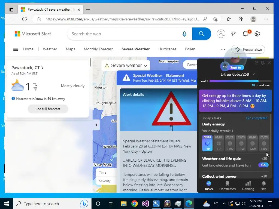This screenshot has height=209, width=279.
Task: View site information lock icon
Action: pyautogui.click(x=39, y=19)
